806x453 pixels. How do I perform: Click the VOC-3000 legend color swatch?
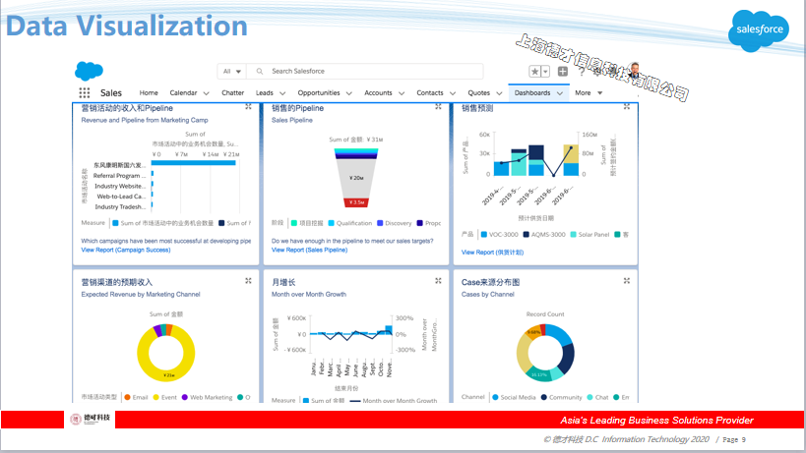pyautogui.click(x=484, y=235)
